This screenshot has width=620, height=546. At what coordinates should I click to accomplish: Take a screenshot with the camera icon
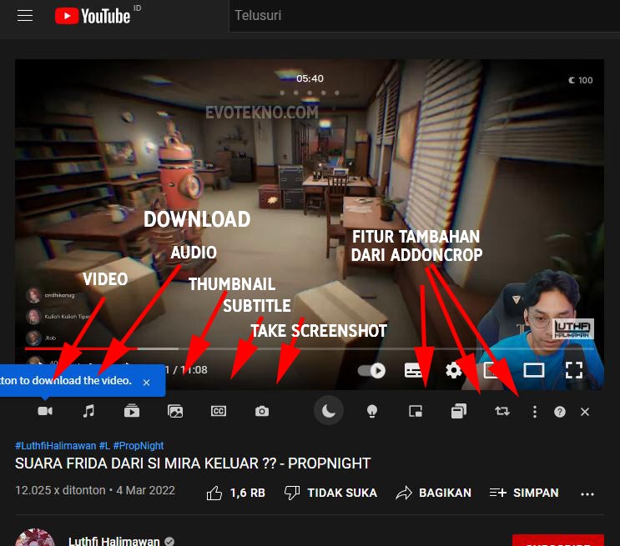pos(262,411)
